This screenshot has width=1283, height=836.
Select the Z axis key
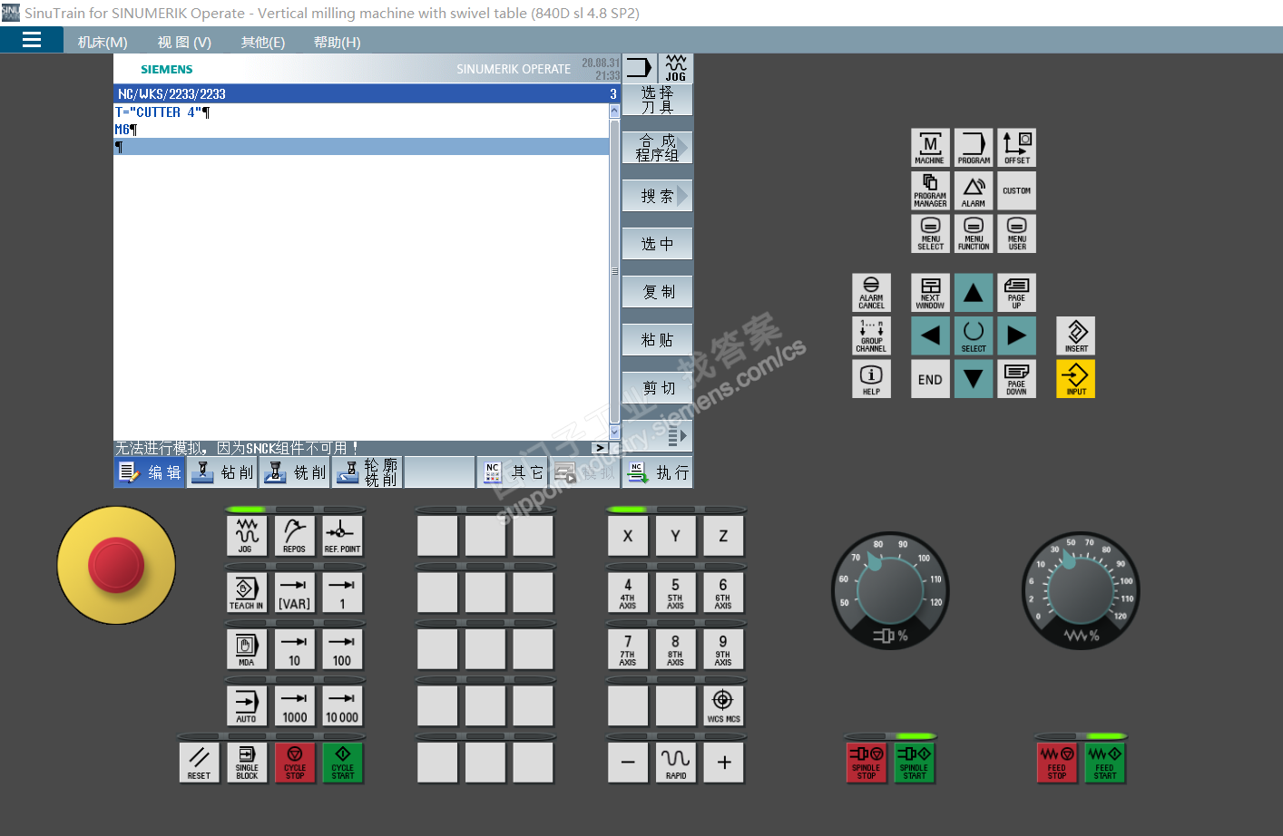[723, 536]
